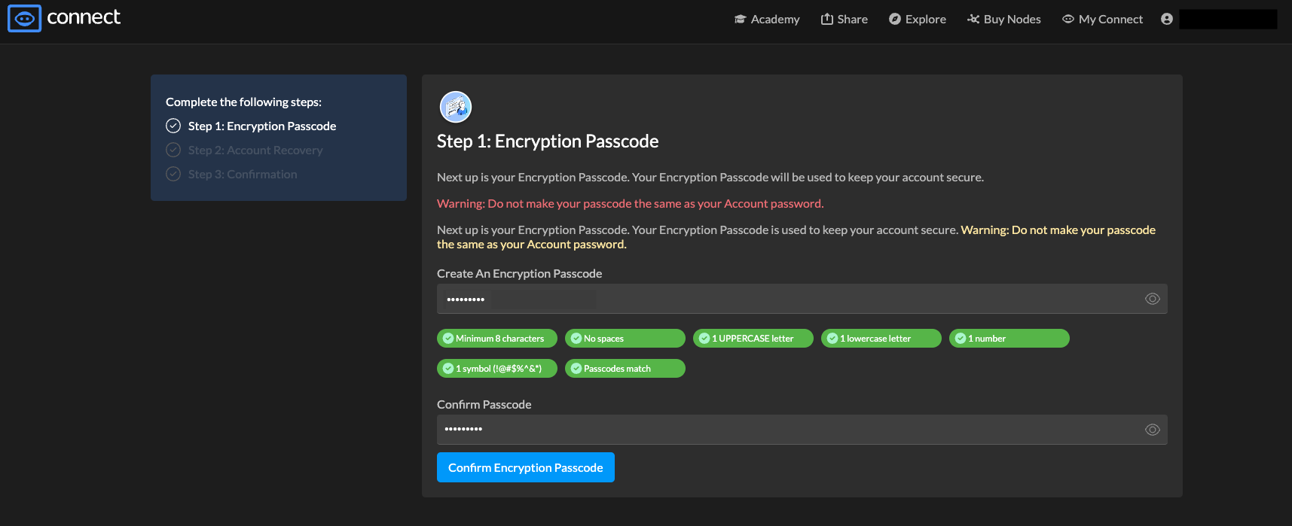Screen dimensions: 1292x526
Task: Open the user profile account icon
Action: (x=1167, y=19)
